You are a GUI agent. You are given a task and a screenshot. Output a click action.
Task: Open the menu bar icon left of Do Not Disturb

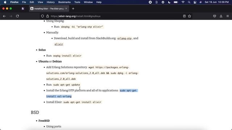(x=163, y=2)
